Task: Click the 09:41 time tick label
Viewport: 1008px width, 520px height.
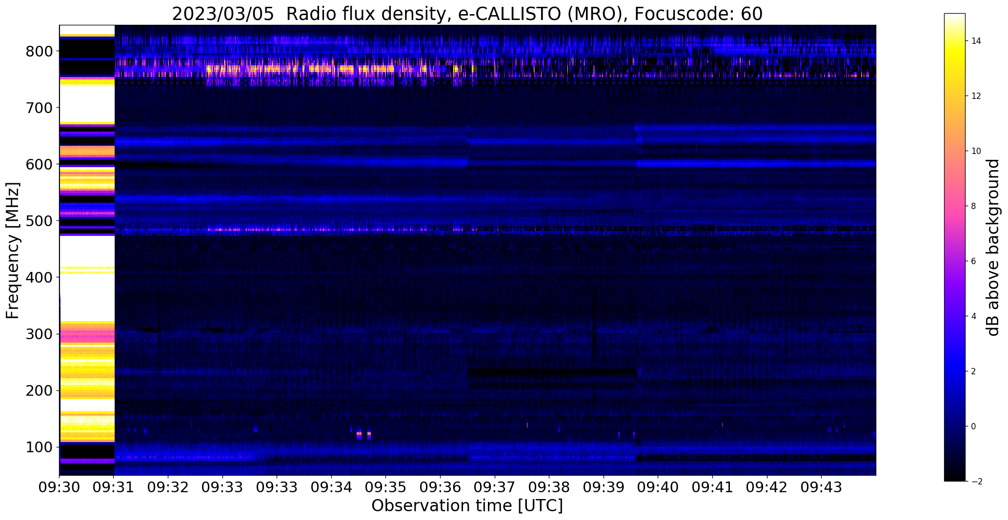Action: point(713,488)
